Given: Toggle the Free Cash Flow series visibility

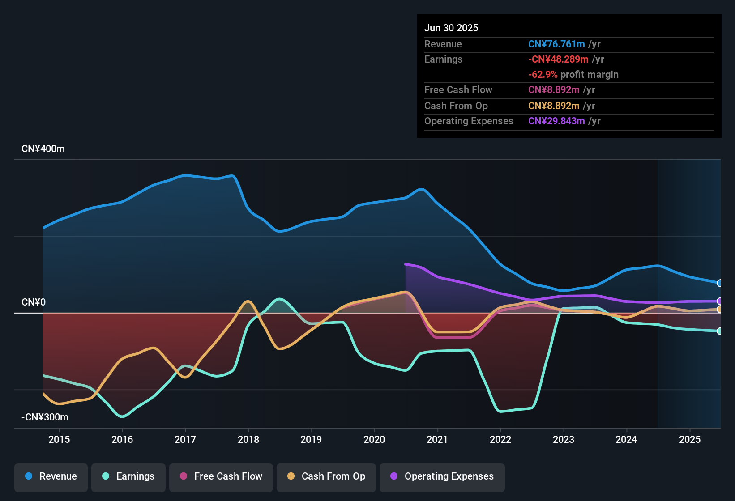Looking at the screenshot, I should (x=221, y=477).
